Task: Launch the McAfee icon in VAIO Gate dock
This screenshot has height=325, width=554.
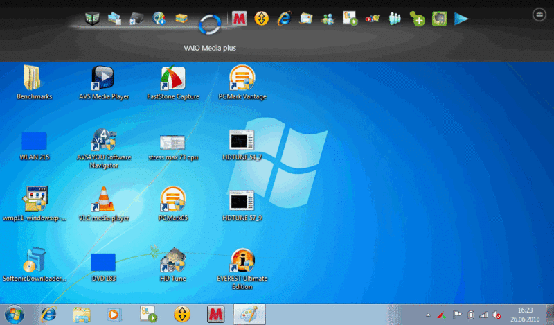Action: (239, 19)
